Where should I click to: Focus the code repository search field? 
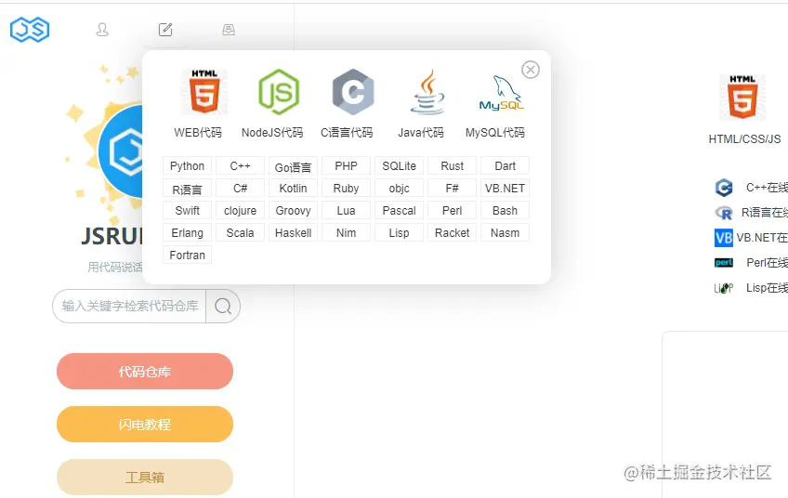point(130,306)
